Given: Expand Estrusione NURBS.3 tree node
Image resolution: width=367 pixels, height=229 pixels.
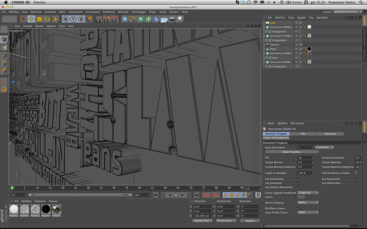Looking at the screenshot, I should pyautogui.click(x=264, y=27).
